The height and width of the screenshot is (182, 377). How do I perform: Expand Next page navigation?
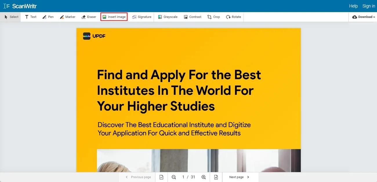[x=248, y=177]
